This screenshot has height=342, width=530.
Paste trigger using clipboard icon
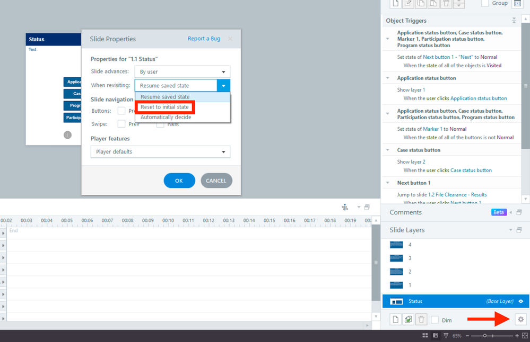coord(433,3)
